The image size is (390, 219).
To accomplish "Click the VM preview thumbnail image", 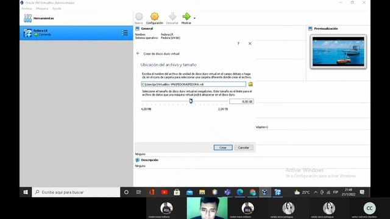I will click(x=338, y=51).
